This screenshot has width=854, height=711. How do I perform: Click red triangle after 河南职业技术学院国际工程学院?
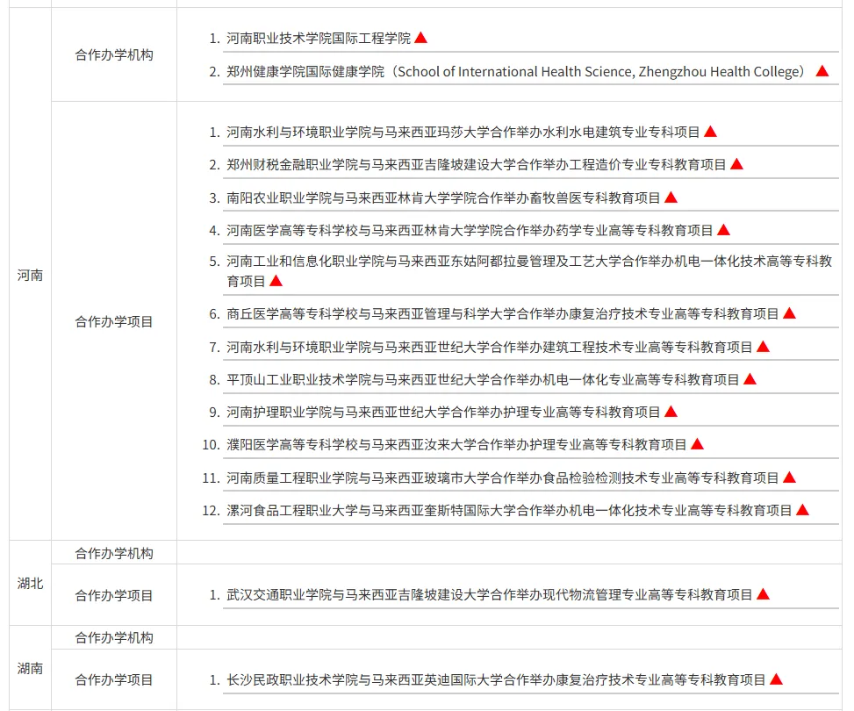(421, 38)
